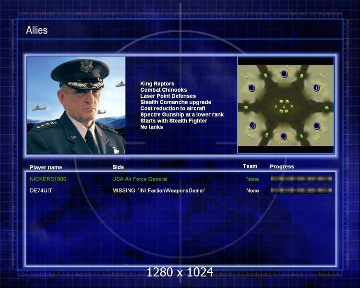Select the top center start position on minimap
The width and height of the screenshot is (360, 288).
pyautogui.click(x=284, y=74)
